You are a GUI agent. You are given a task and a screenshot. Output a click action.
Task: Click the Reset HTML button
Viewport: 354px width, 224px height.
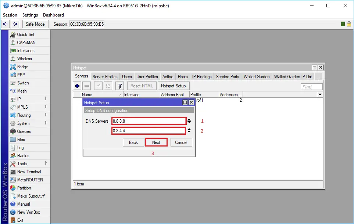point(142,86)
